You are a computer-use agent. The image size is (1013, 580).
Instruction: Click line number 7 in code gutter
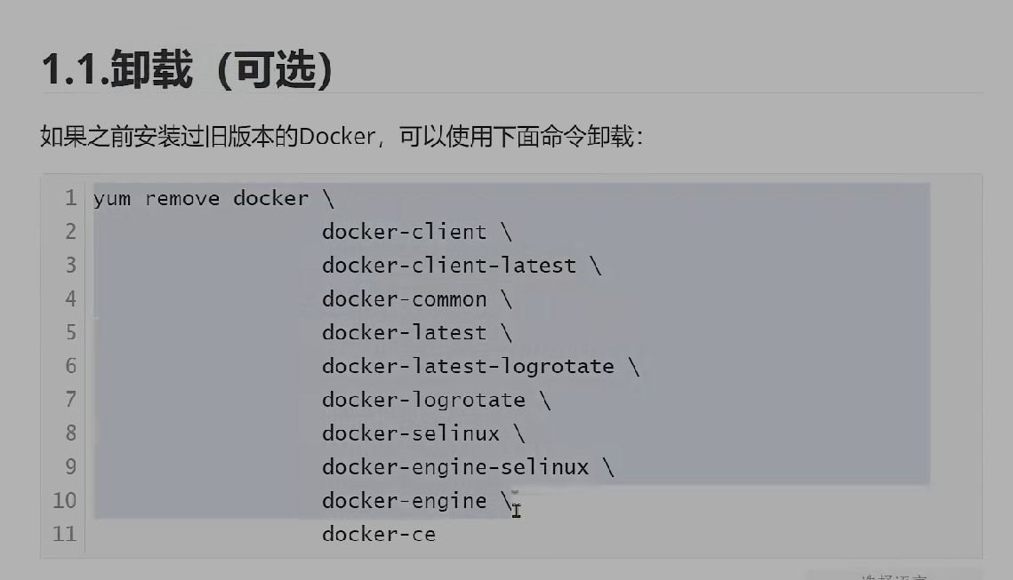click(70, 400)
